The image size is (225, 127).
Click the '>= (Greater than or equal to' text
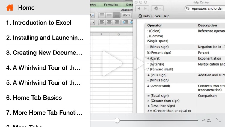[169, 111]
